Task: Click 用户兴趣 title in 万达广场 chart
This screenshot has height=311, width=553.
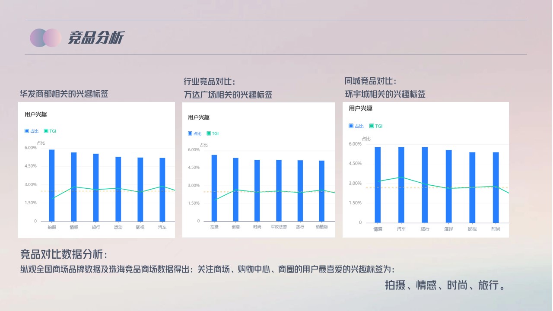Action: [x=199, y=117]
